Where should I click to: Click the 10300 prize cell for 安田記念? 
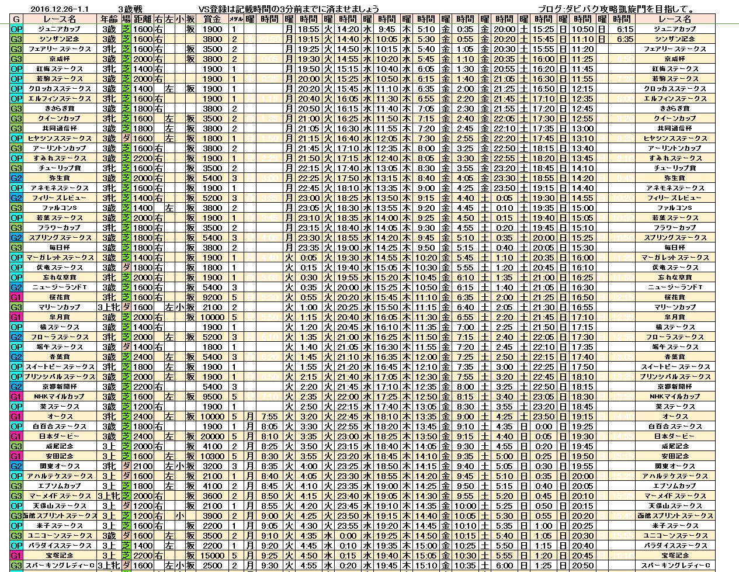click(212, 456)
